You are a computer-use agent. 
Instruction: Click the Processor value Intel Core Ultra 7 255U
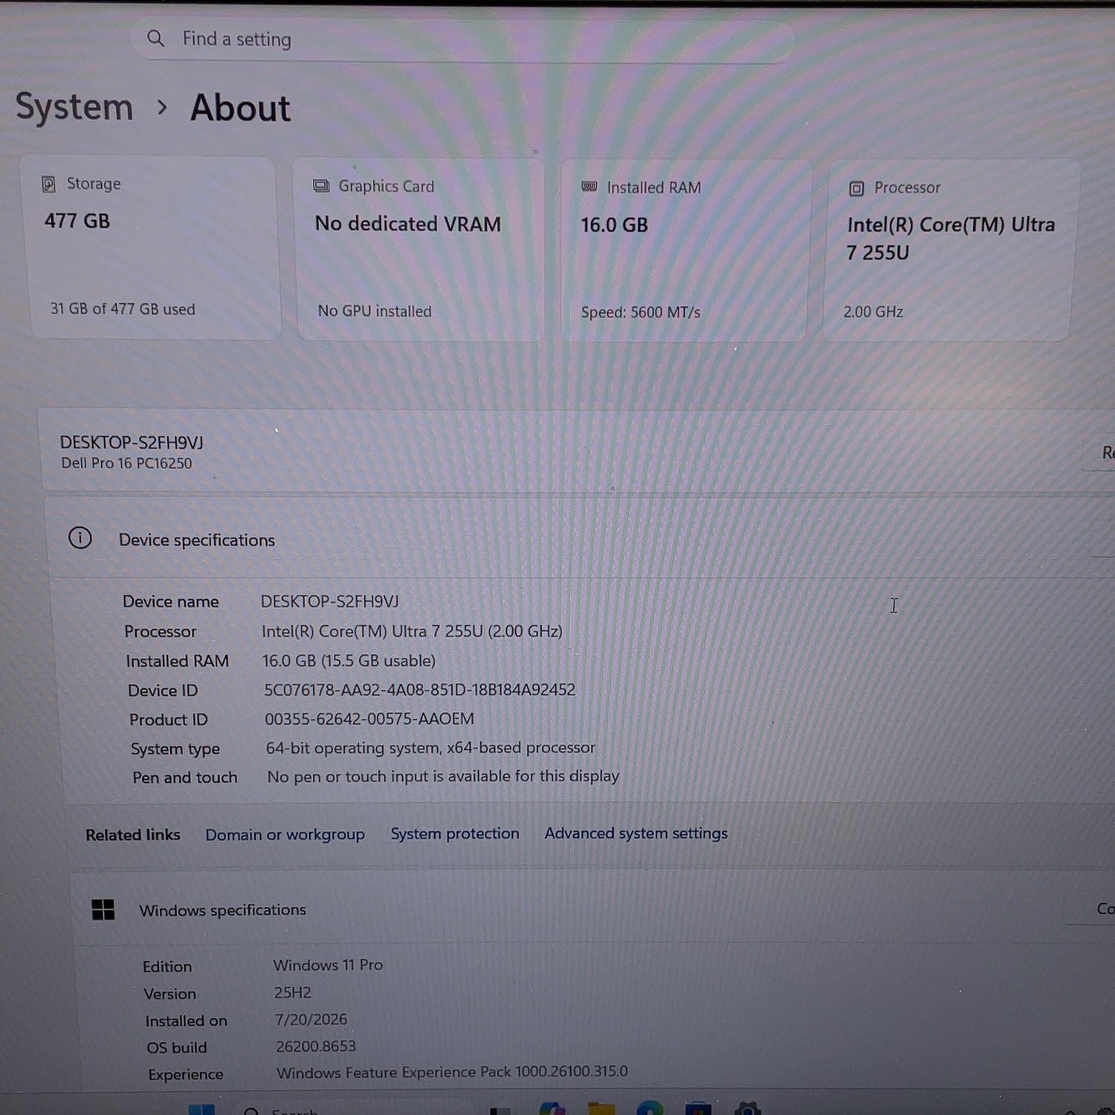[412, 631]
